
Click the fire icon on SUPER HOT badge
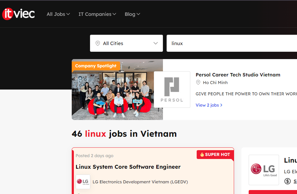202,155
